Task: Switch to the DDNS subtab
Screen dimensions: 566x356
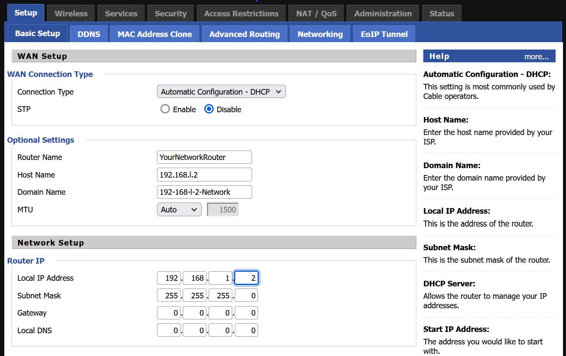Action: [89, 34]
